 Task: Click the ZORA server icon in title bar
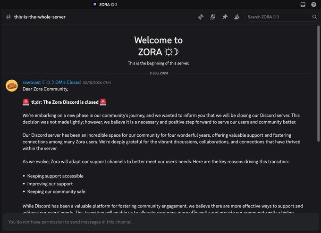[x=94, y=5]
